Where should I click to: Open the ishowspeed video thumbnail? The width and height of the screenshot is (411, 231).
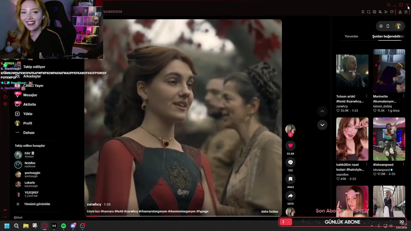point(389,139)
